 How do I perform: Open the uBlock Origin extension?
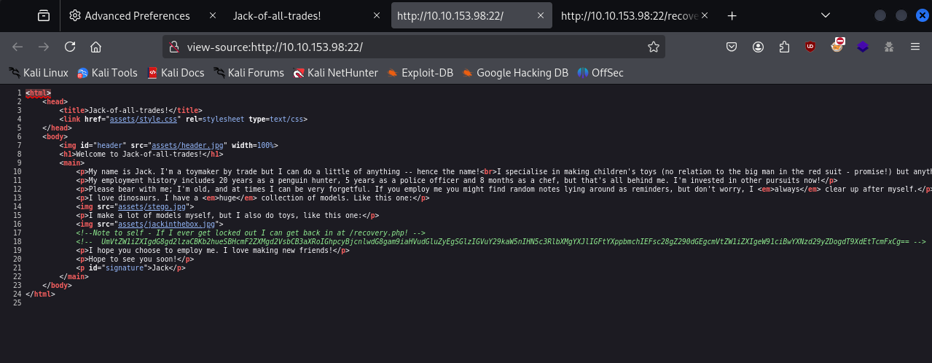pos(810,47)
